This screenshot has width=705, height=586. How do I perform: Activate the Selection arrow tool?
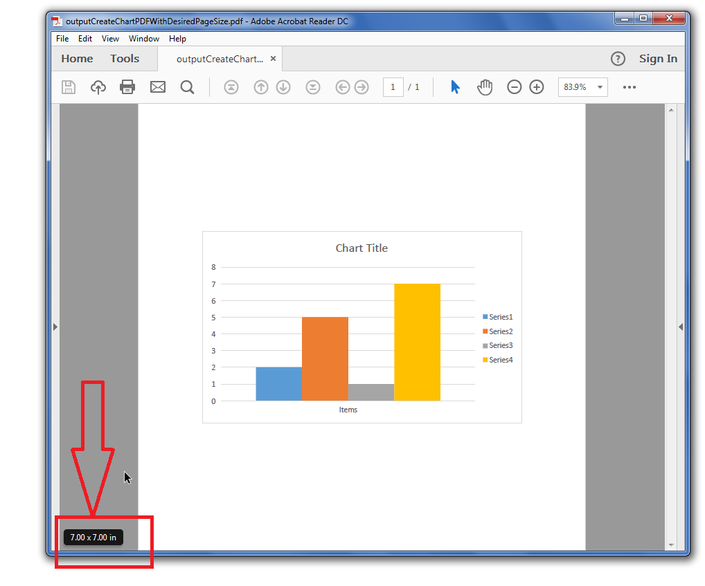tap(455, 87)
